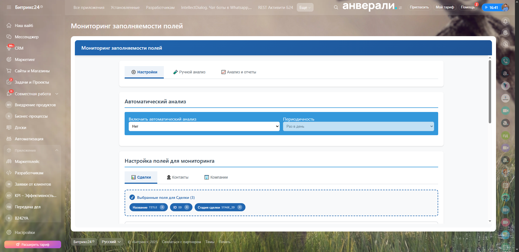
Task: Open the Маркетинг target icon
Action: tap(9, 60)
